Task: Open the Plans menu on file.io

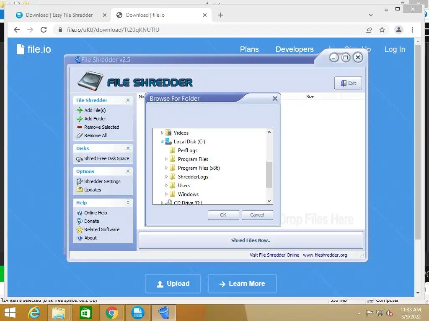Action: pyautogui.click(x=249, y=49)
